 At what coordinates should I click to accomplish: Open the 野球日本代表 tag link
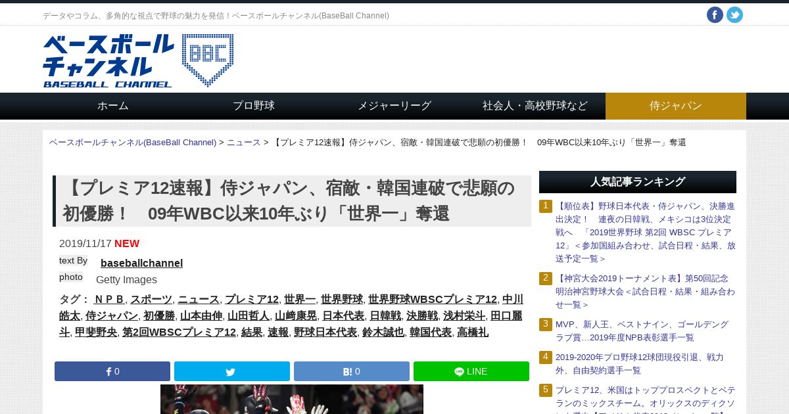[325, 332]
